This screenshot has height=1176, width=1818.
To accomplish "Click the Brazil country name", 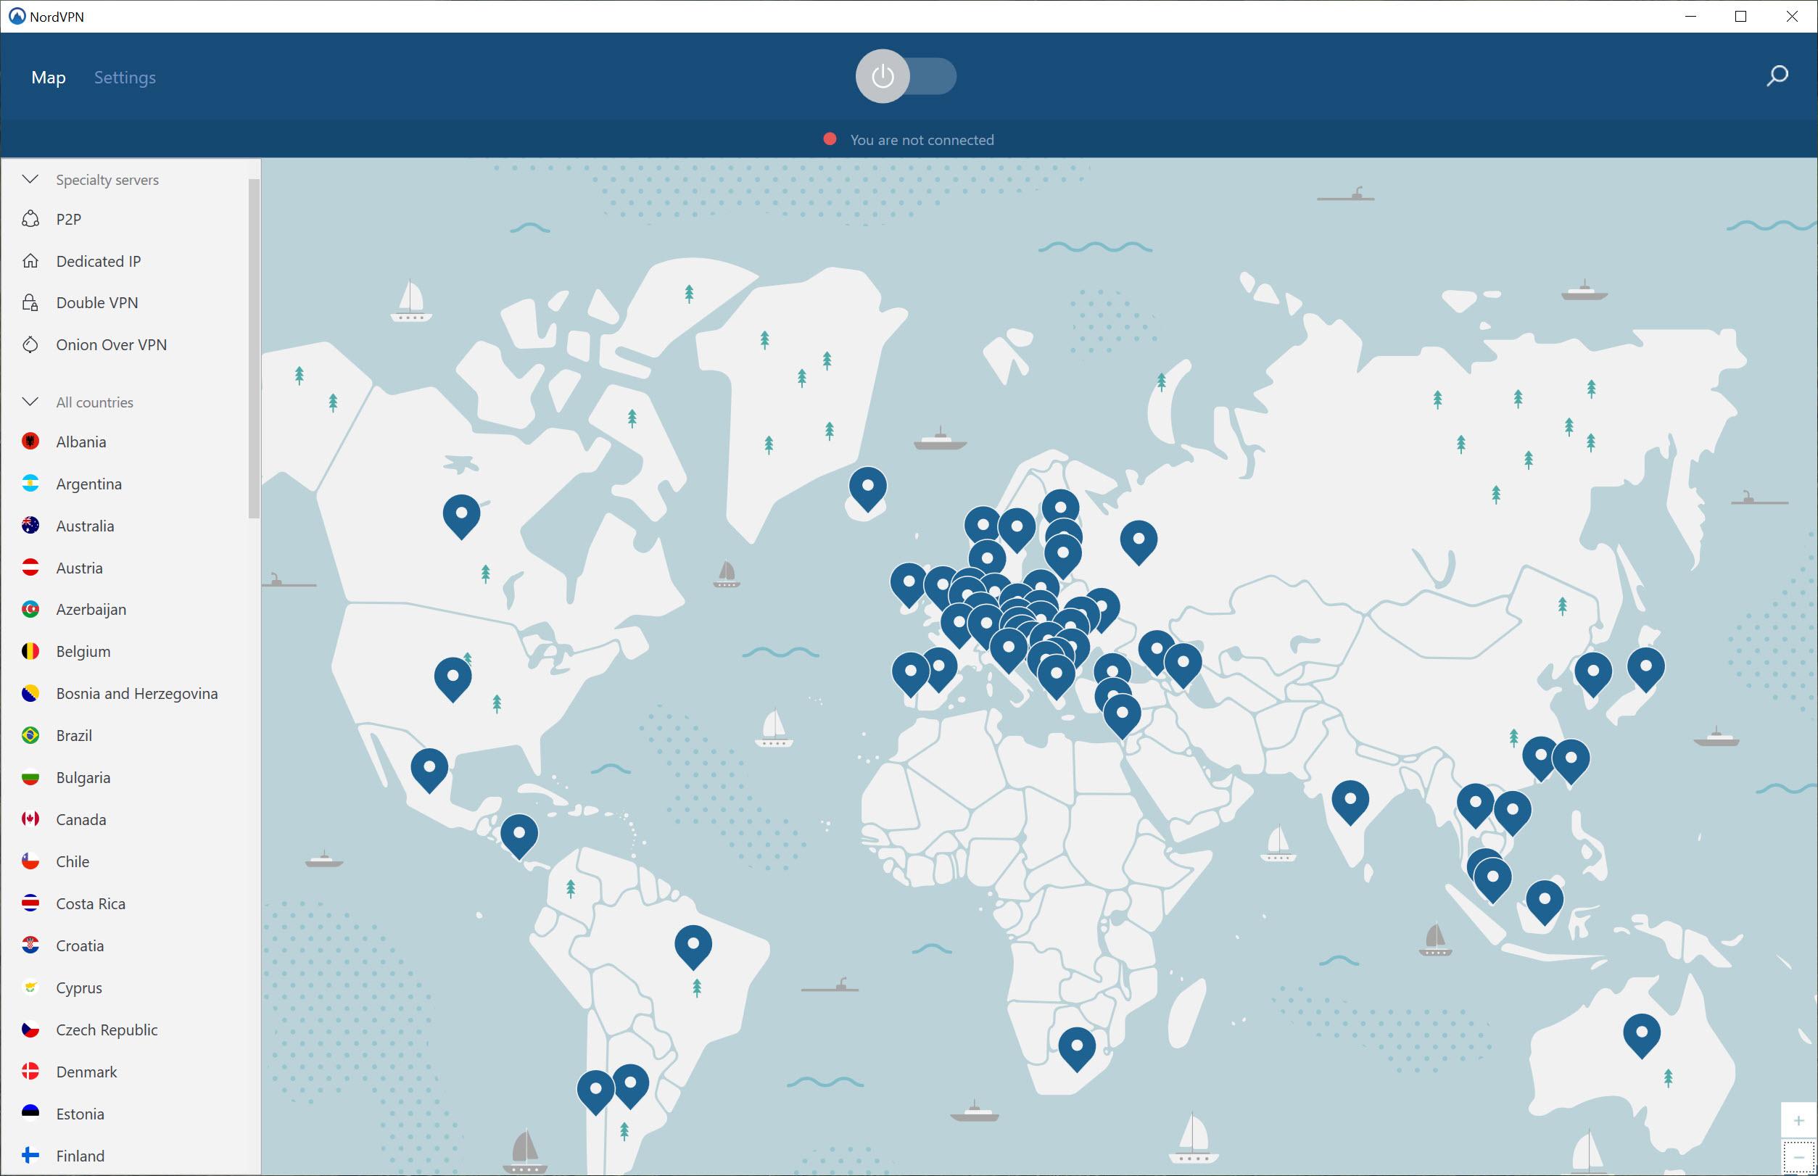I will point(74,735).
